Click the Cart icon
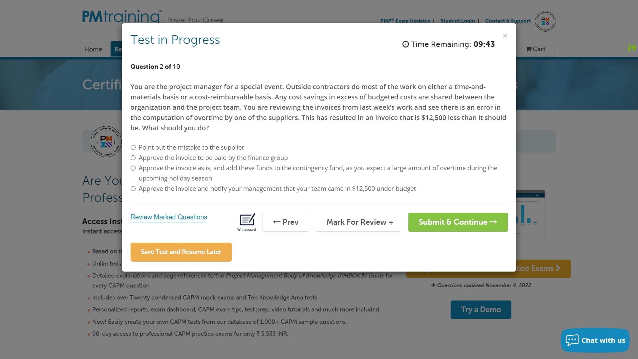 pyautogui.click(x=535, y=49)
